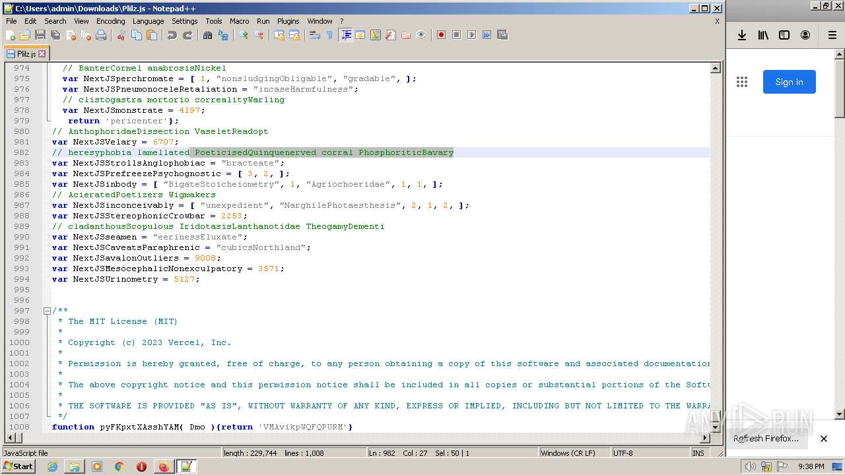Copy selection toolbar icon
This screenshot has height=475, width=845.
(137, 35)
